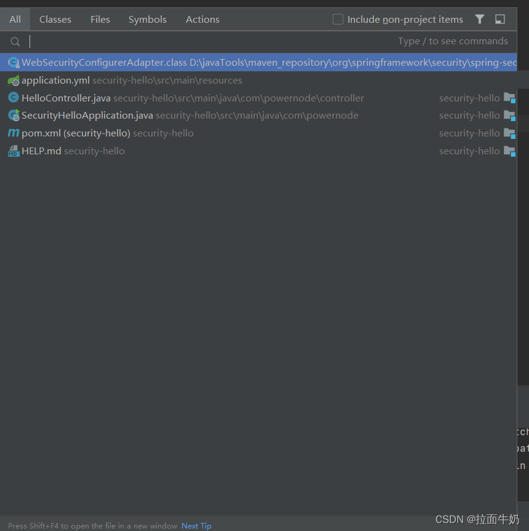Click module folder icon in HELP.md row
This screenshot has width=529, height=531.
pos(509,151)
